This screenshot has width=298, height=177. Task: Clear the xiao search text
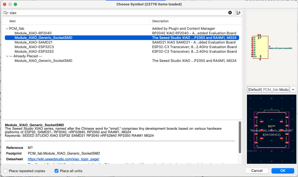pyautogui.click(x=230, y=13)
